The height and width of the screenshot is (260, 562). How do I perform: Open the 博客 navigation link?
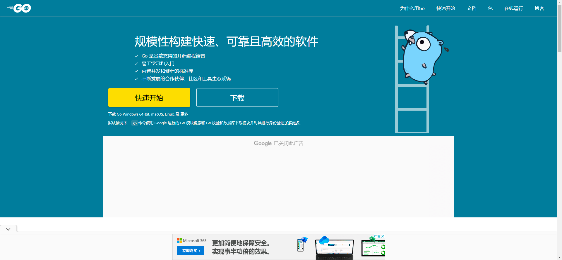(539, 8)
